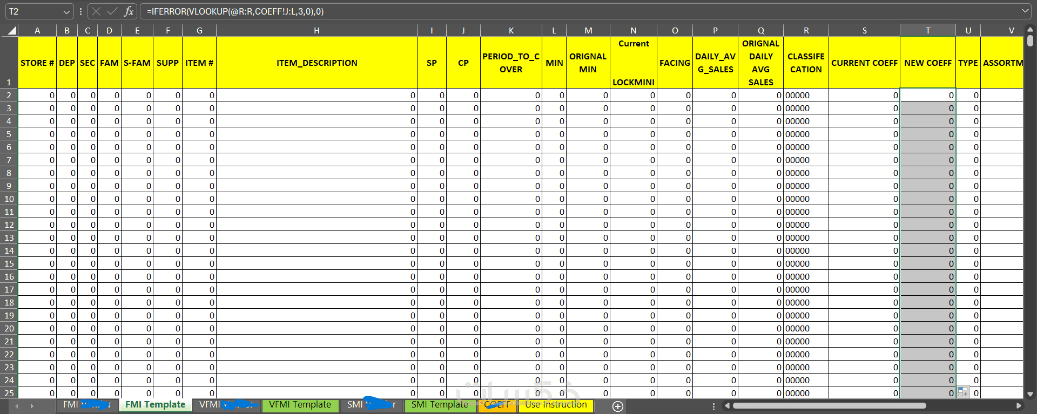Add a new sheet with the plus button
Image resolution: width=1037 pixels, height=414 pixels.
(x=618, y=406)
